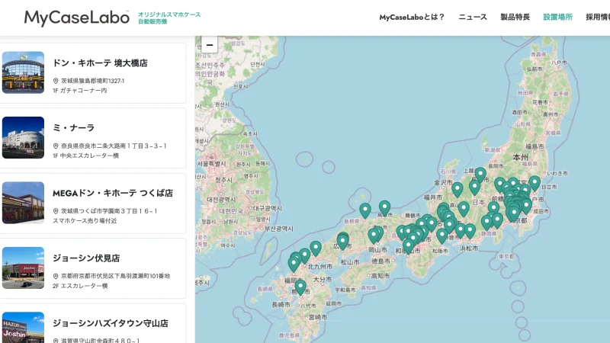
Task: Click the 1F ガチャコーナー内 text
Action: (x=80, y=90)
